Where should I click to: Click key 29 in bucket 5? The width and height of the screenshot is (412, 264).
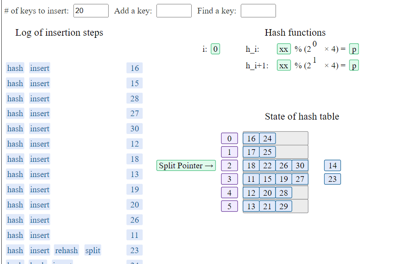[284, 206]
